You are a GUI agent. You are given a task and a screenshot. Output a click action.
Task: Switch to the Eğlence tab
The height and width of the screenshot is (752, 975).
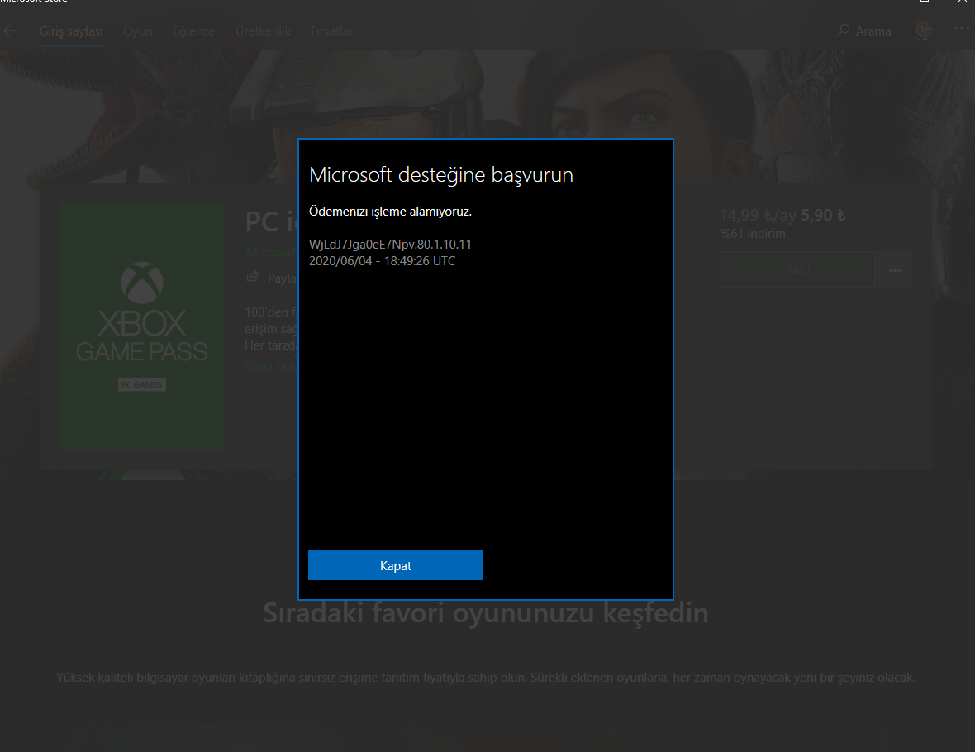pyautogui.click(x=194, y=31)
